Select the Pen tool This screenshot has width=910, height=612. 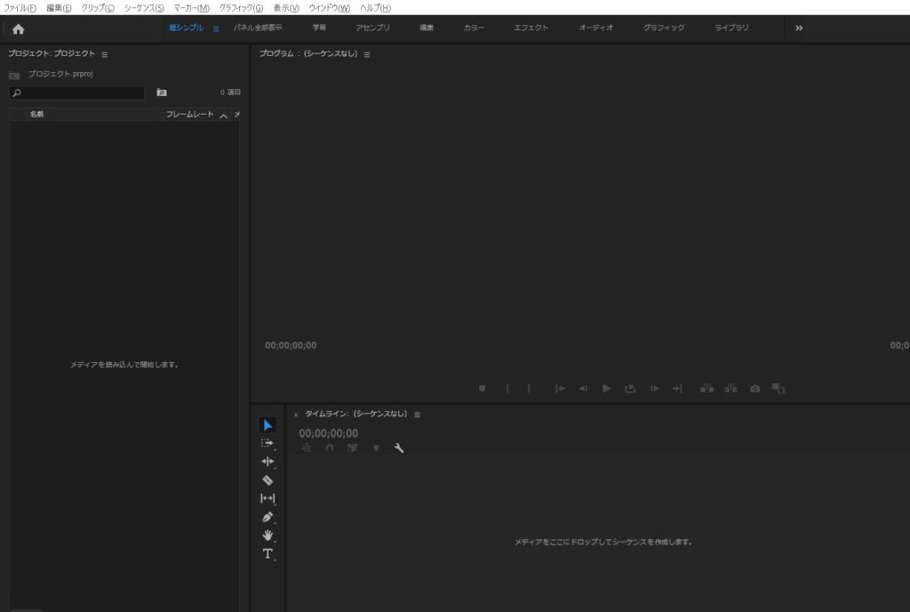click(x=267, y=517)
